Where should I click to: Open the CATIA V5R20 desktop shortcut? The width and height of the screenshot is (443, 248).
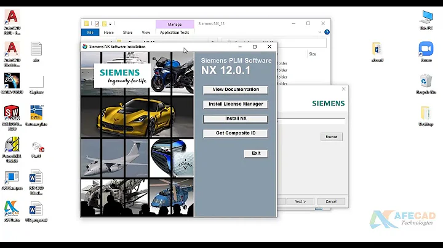[12, 83]
